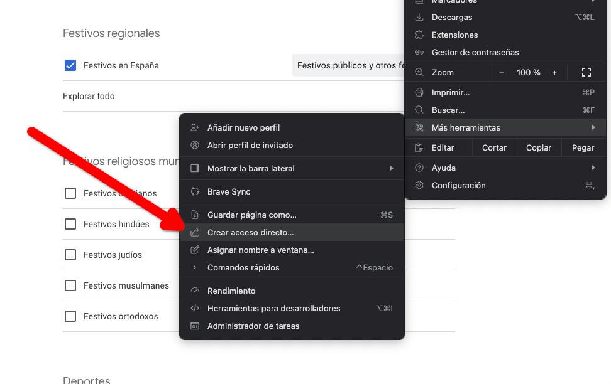Screen dimensions: 611x384
Task: Open Configuración from the menu
Action: (505, 185)
